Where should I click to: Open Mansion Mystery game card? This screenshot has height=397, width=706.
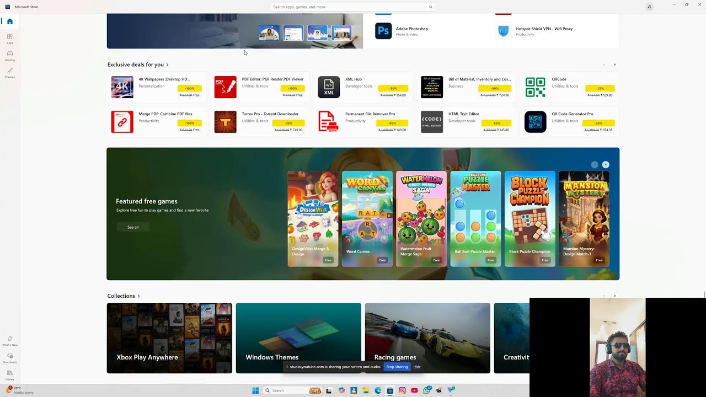click(584, 219)
